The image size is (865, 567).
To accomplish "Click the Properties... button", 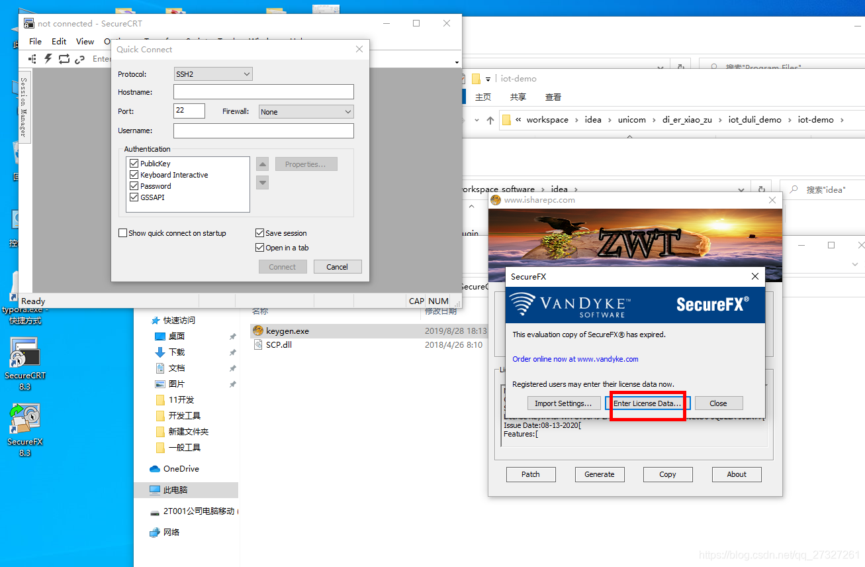I will [306, 164].
